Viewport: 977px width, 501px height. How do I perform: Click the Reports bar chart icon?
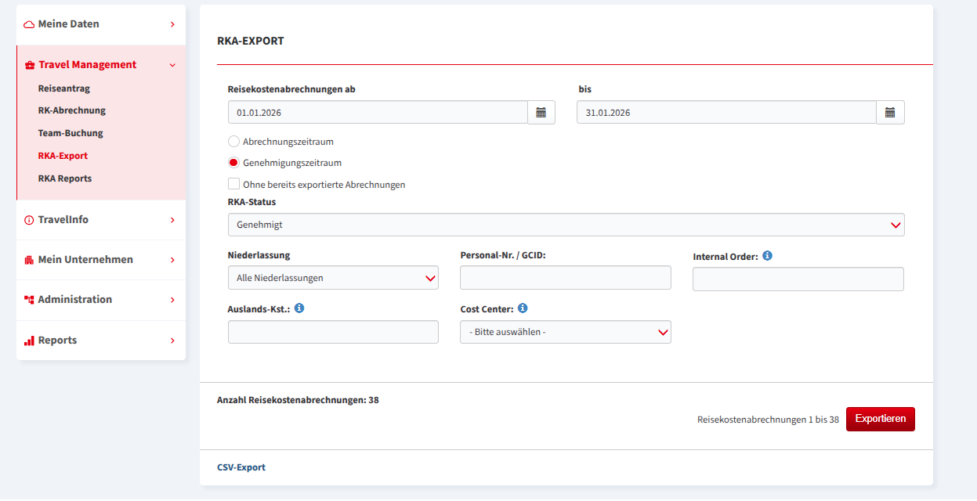(x=29, y=341)
